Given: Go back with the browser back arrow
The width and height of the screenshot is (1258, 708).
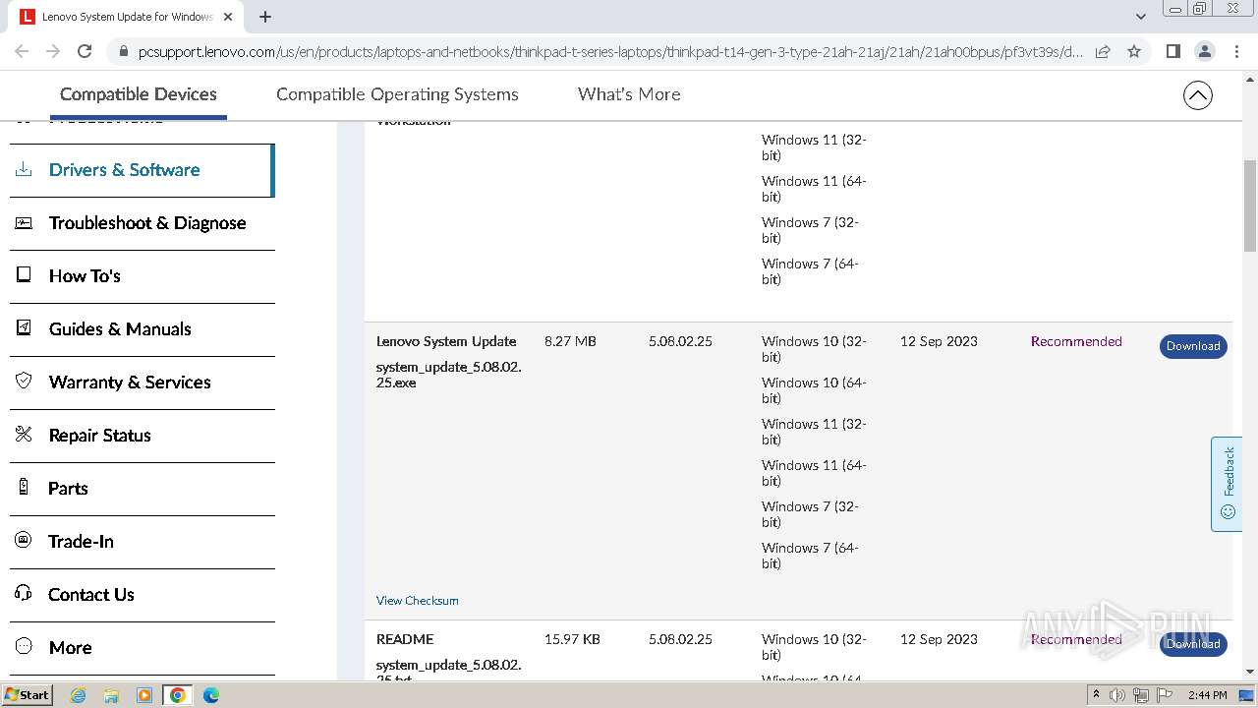Looking at the screenshot, I should (22, 51).
